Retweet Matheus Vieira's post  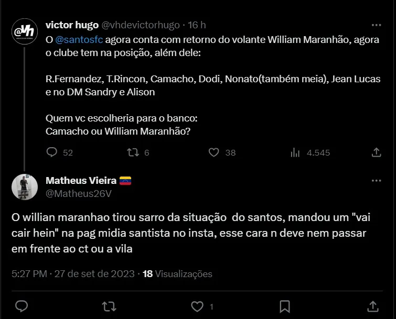[109, 306]
